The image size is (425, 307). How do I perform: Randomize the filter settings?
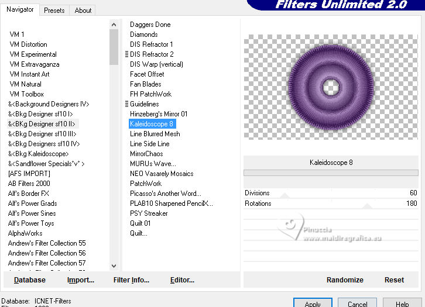345,280
